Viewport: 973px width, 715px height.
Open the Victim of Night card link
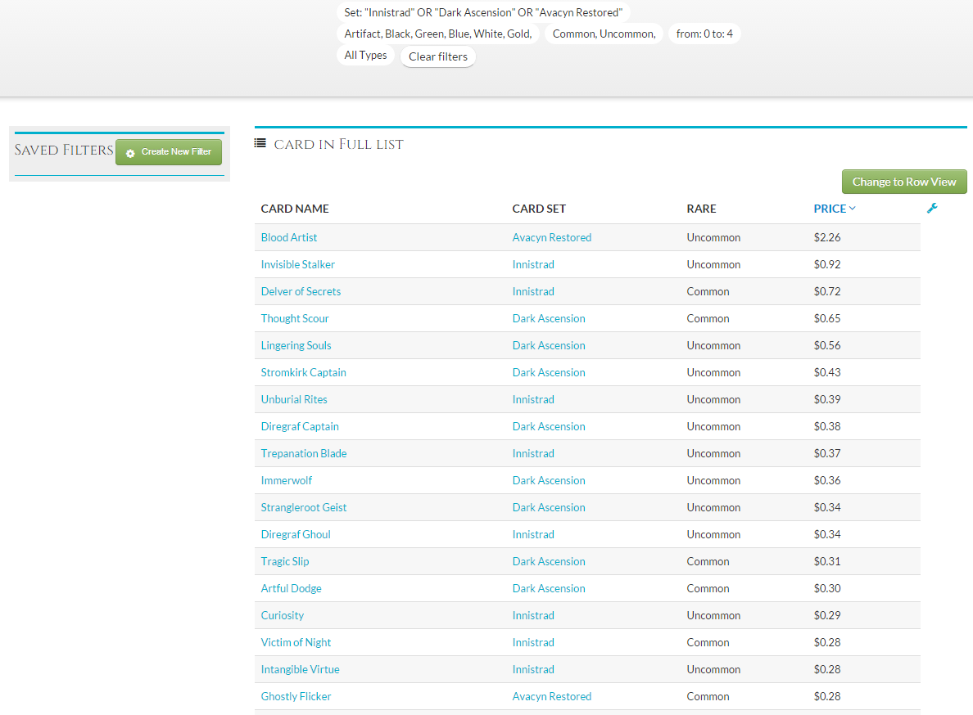[x=296, y=642]
